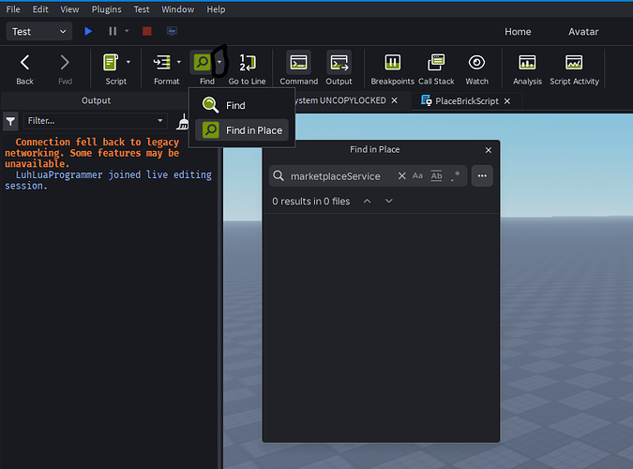This screenshot has height=469, width=633.
Task: Click the Find toolbar magnifier icon
Action: pyautogui.click(x=203, y=63)
